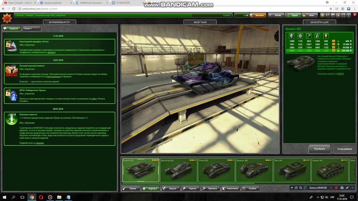Click the rank star emblem
The height and width of the screenshot is (201, 358).
7,18
